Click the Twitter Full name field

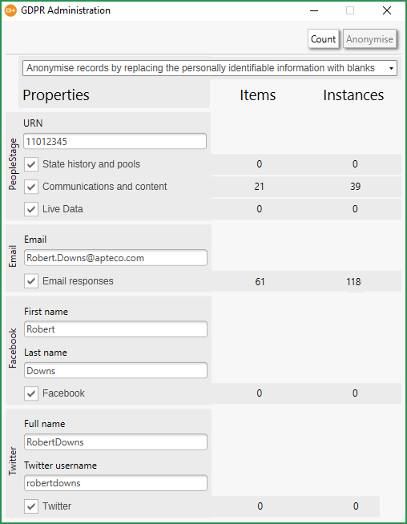pos(115,442)
